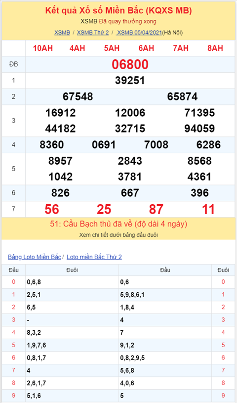Click the notice 51: Cầu Bạch thủ đã về
The image size is (237, 403).
tap(118, 224)
